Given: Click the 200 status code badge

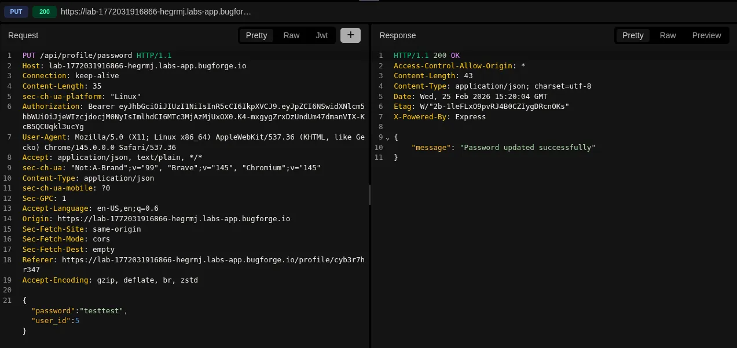Looking at the screenshot, I should [45, 12].
